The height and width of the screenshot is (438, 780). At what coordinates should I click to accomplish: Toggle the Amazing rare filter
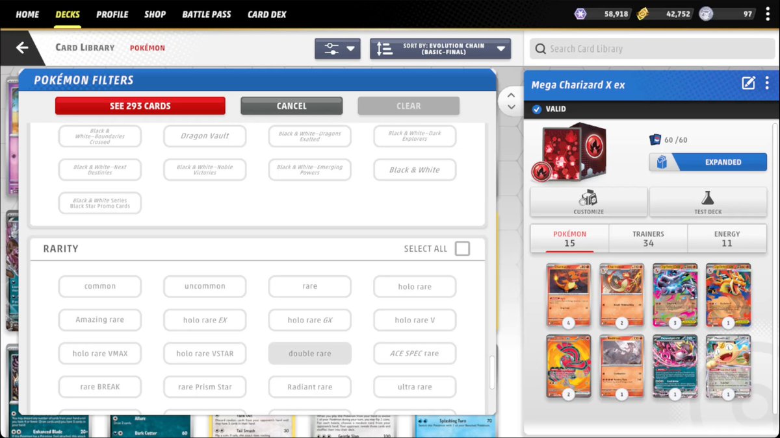(100, 320)
